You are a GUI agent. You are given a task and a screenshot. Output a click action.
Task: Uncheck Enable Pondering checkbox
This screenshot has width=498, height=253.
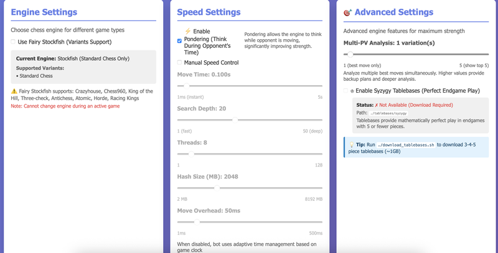pyautogui.click(x=180, y=40)
